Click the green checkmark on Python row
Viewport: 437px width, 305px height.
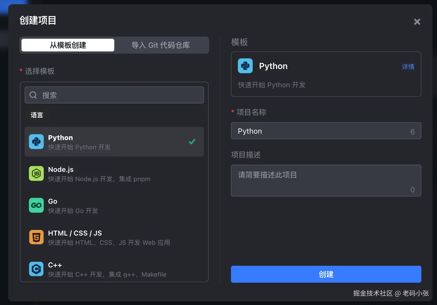(x=192, y=142)
